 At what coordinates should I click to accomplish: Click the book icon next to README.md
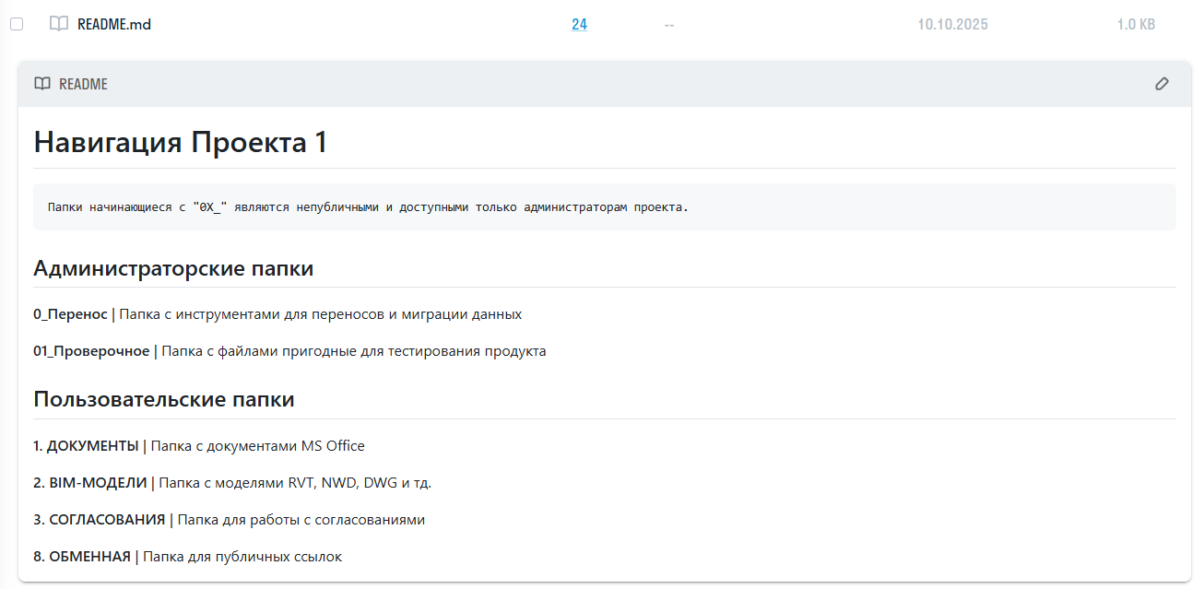click(59, 25)
